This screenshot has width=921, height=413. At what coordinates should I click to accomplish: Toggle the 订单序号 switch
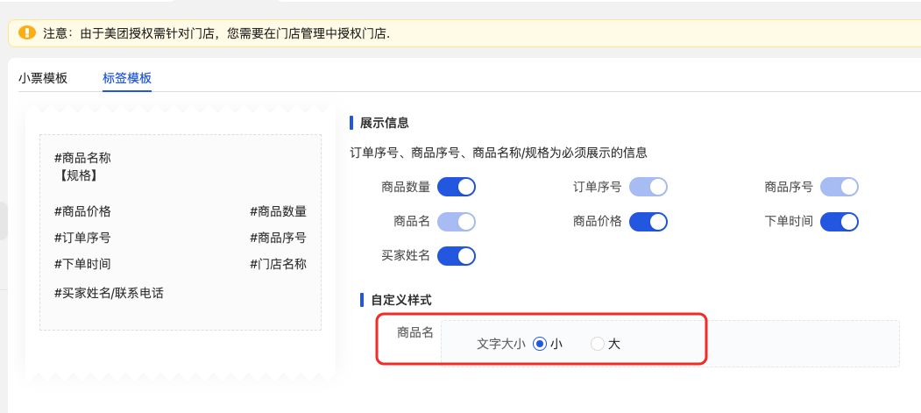click(648, 187)
